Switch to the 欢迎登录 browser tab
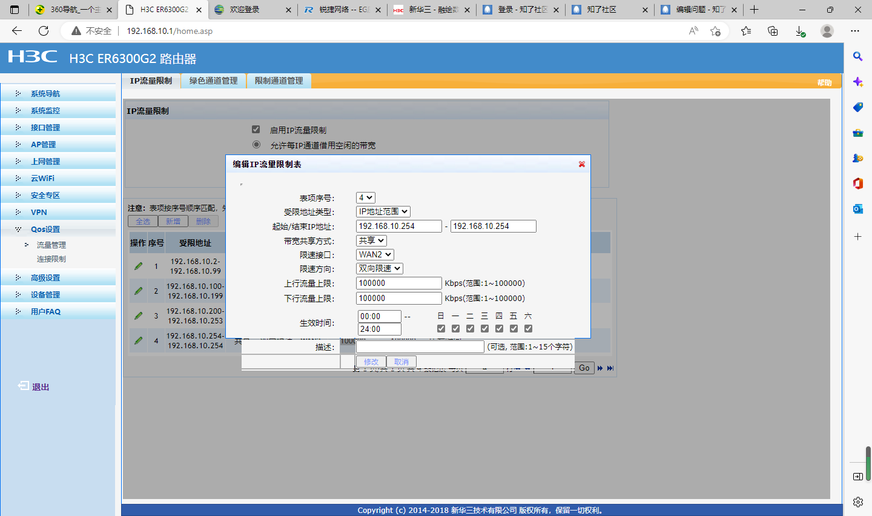The width and height of the screenshot is (872, 516). click(x=251, y=10)
